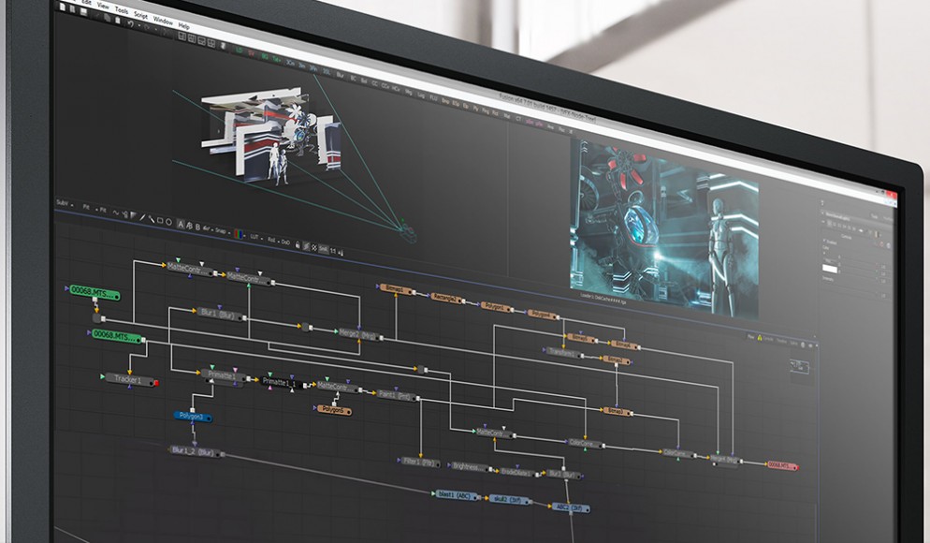Click the 3Rn renderer 3D tool shortcut
Image resolution: width=930 pixels, height=543 pixels.
click(313, 68)
